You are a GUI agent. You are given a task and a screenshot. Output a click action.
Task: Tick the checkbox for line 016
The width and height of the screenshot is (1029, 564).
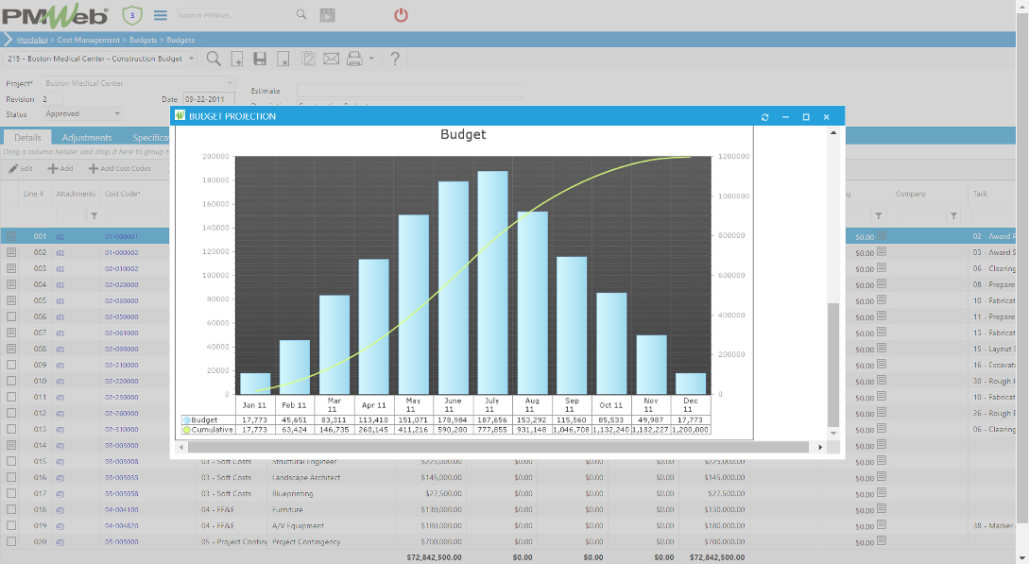tap(11, 477)
